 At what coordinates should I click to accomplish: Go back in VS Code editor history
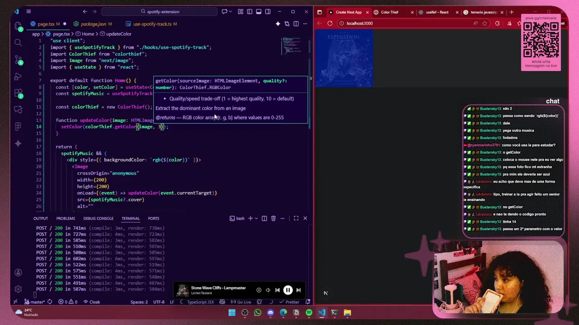coord(85,12)
